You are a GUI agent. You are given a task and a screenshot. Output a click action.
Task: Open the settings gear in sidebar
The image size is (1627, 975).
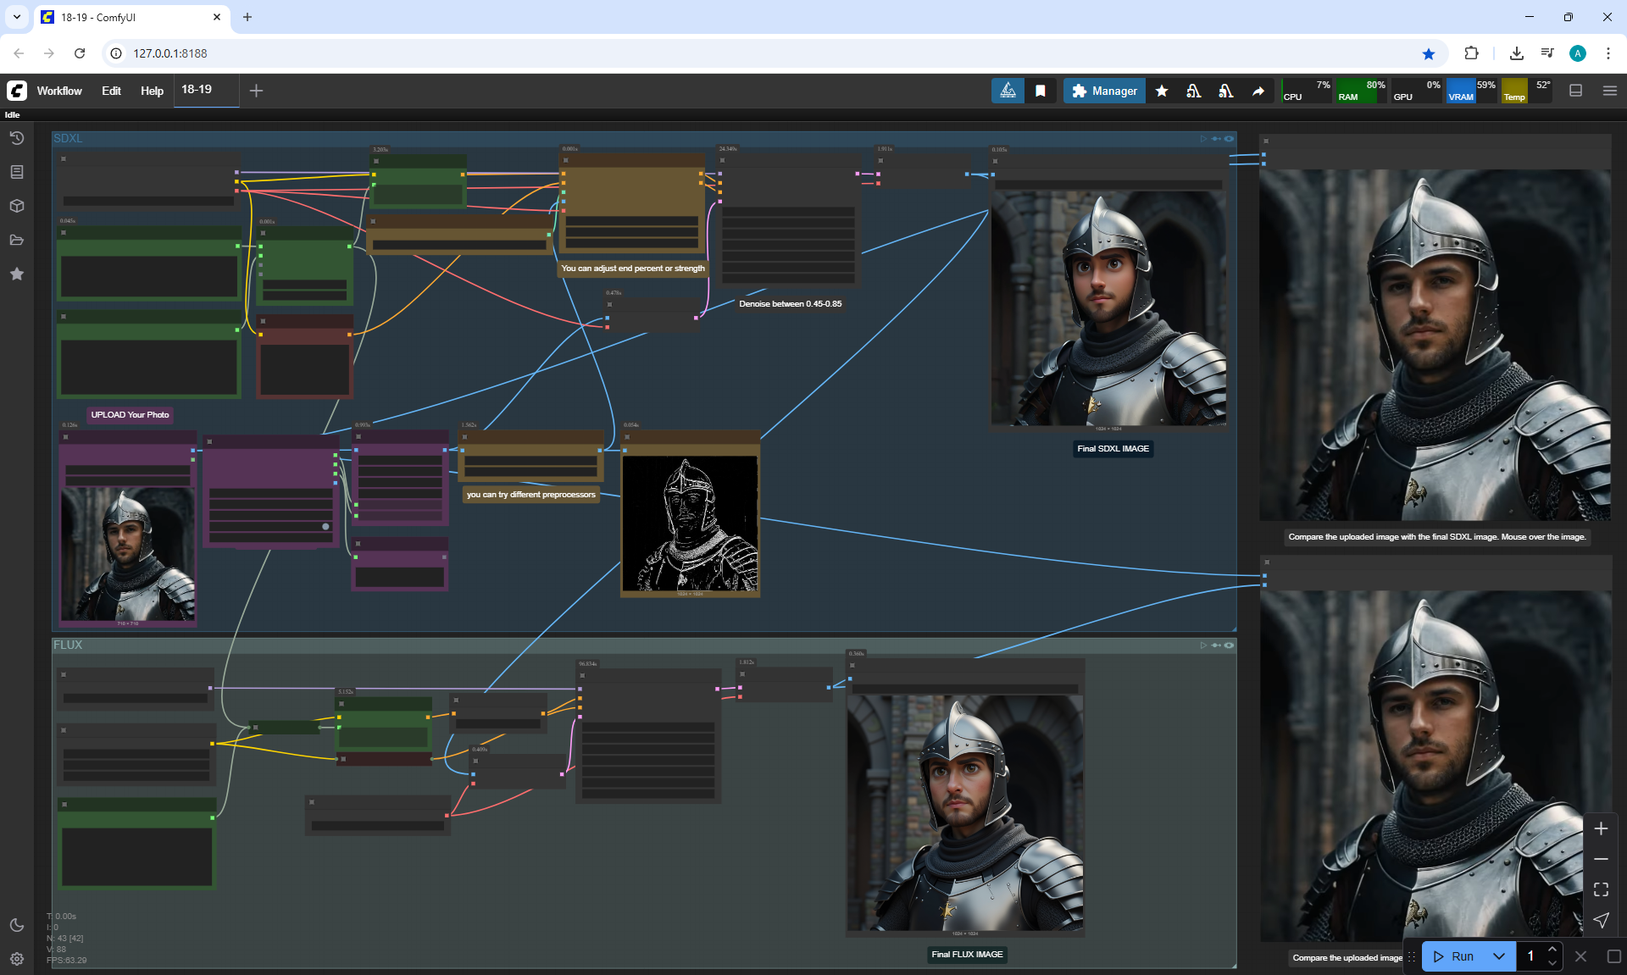click(x=16, y=959)
